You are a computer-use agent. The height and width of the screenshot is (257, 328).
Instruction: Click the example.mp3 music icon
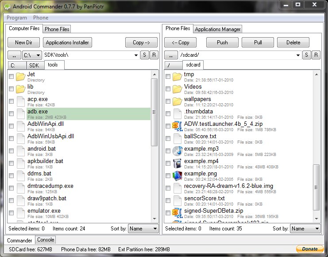tap(177, 151)
